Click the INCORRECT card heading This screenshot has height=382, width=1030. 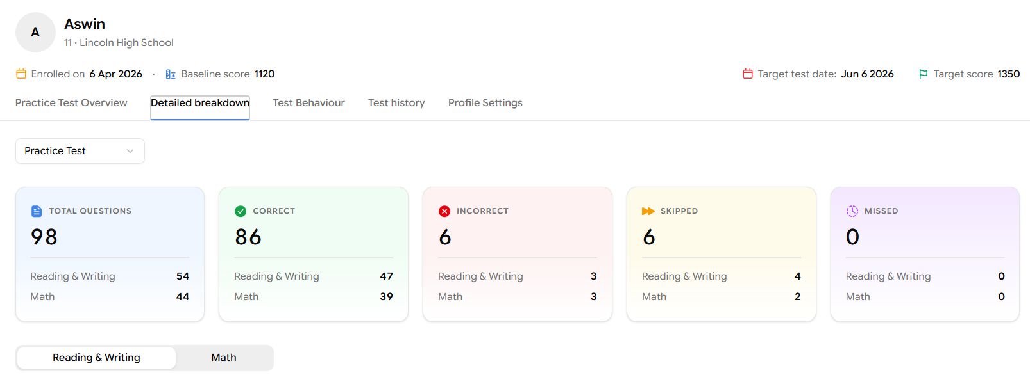[482, 211]
